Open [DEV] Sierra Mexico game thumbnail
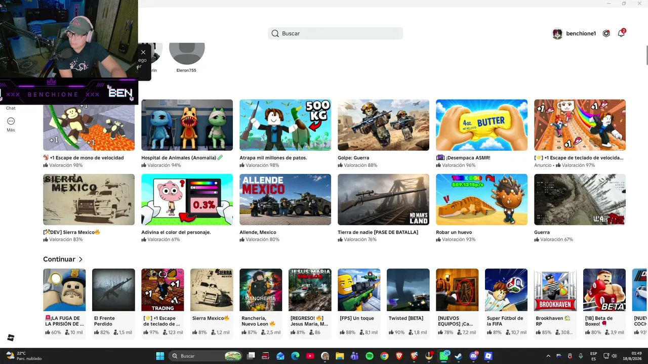Image resolution: width=648 pixels, height=364 pixels. (89, 200)
